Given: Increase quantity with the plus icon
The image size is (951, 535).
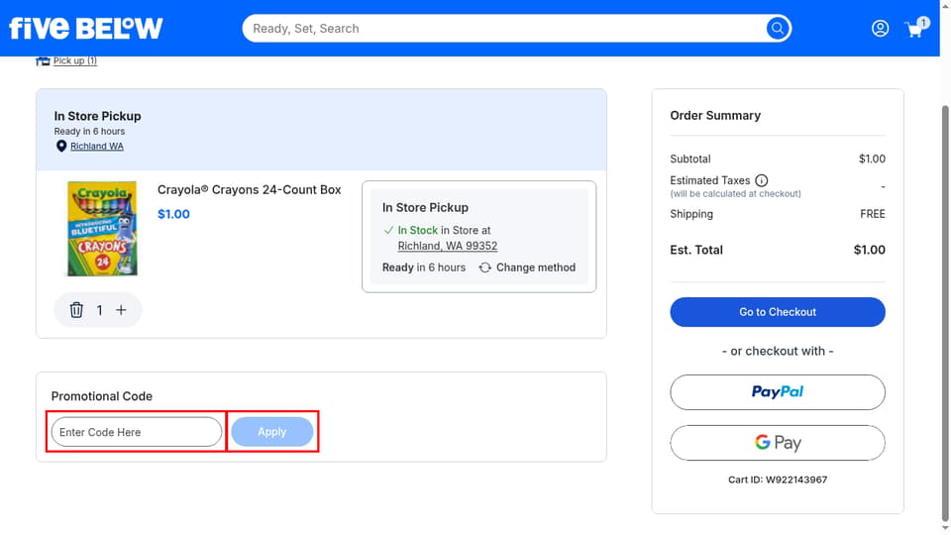Looking at the screenshot, I should tap(121, 310).
